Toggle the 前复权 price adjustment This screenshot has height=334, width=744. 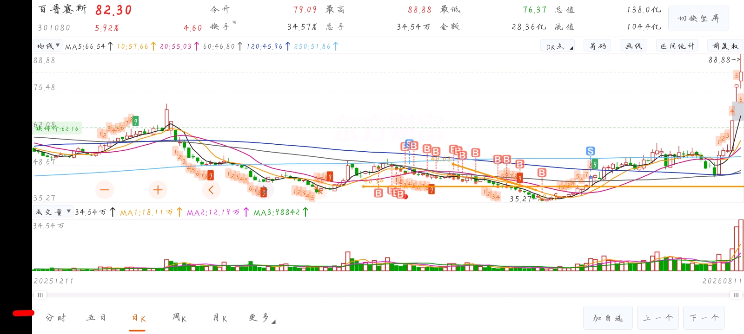(x=725, y=46)
